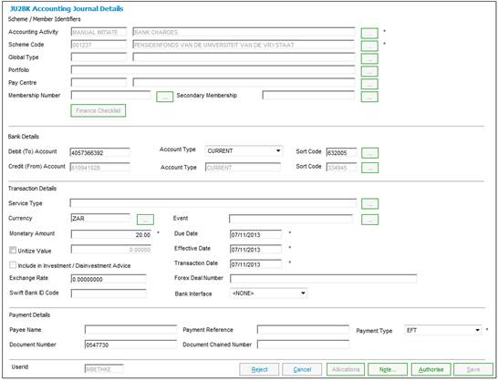Click the Global Type lookup button
The height and width of the screenshot is (381, 498).
pyautogui.click(x=369, y=58)
